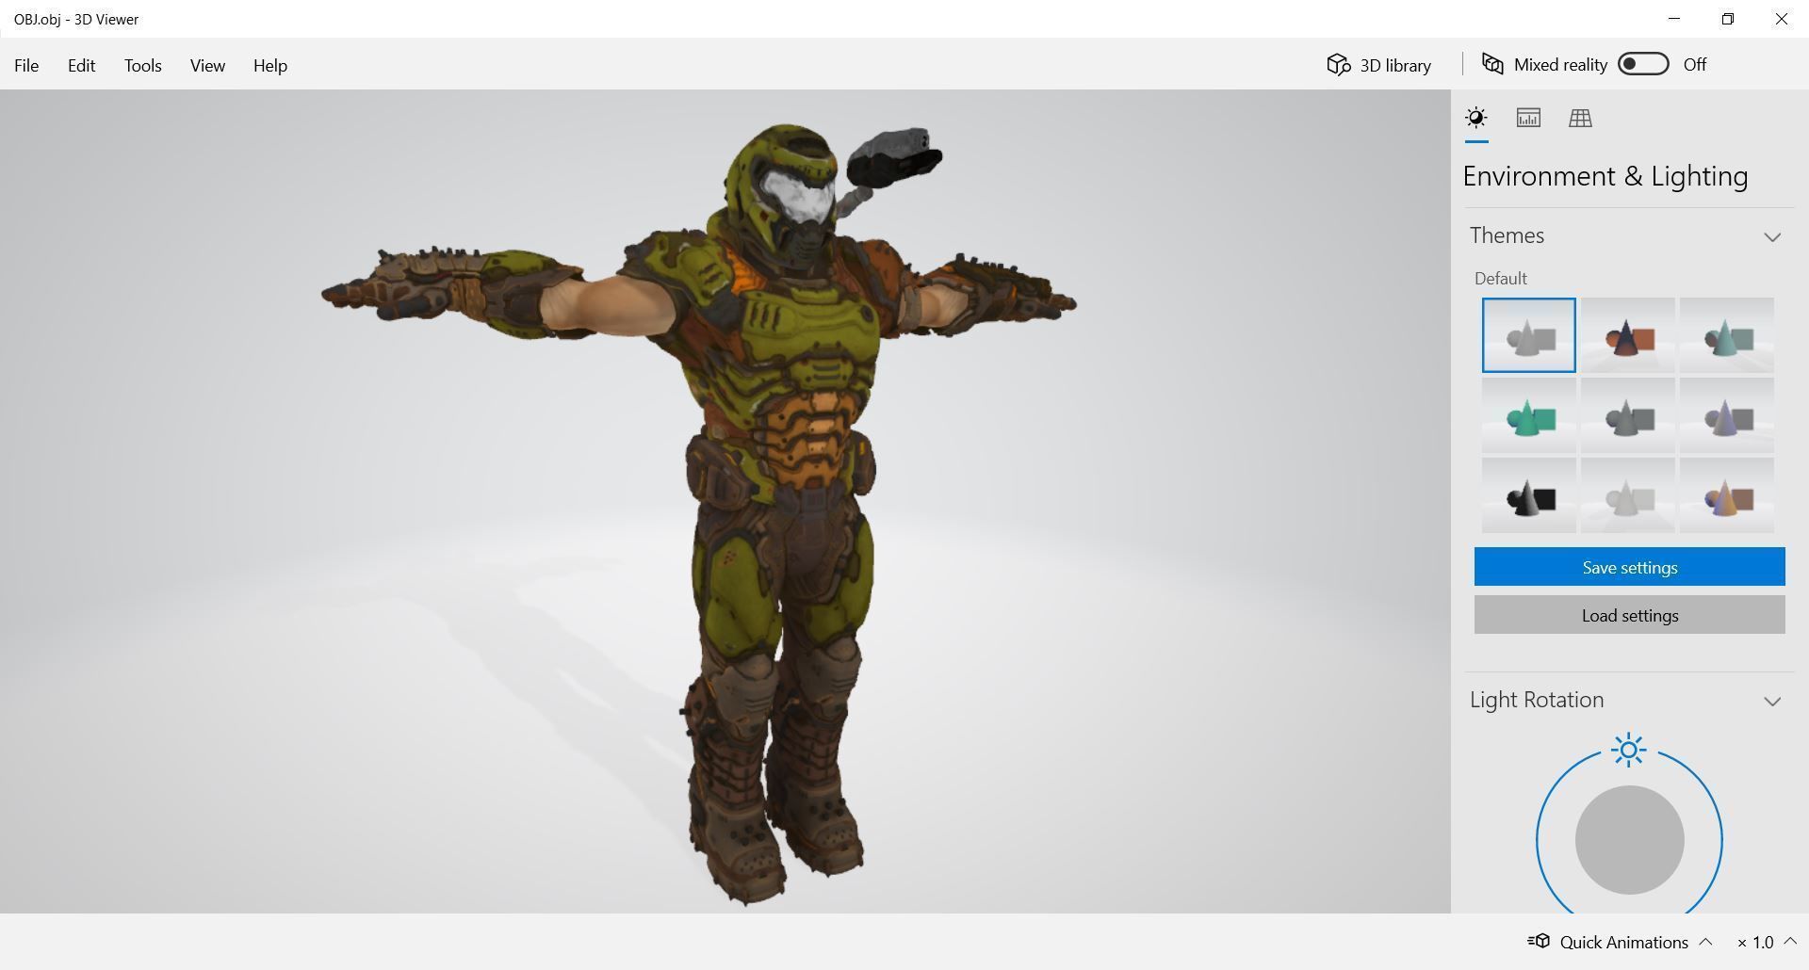Select the pale white theme thumbnail
The width and height of the screenshot is (1809, 970).
coord(1627,495)
